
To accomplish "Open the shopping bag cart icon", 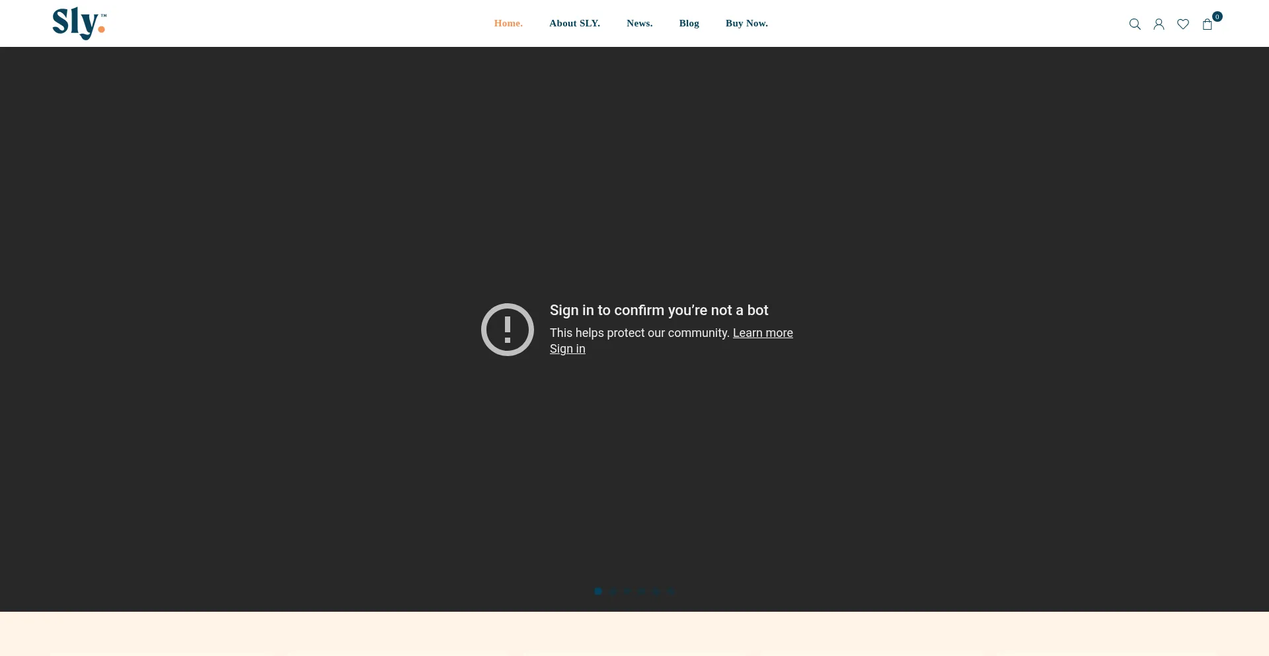I will click(1208, 24).
